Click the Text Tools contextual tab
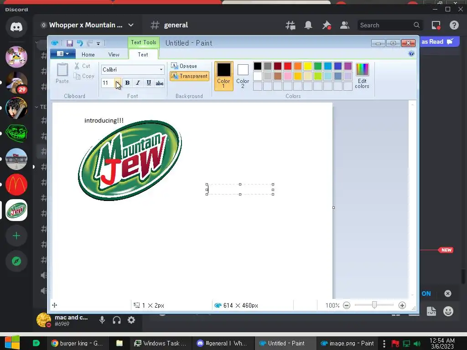Screen dimensions: 467x350 pos(144,42)
